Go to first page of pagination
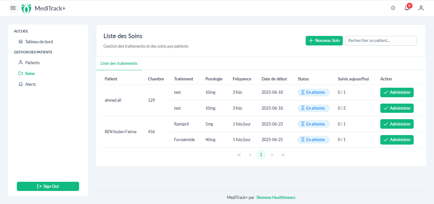The height and width of the screenshot is (204, 434). pyautogui.click(x=239, y=155)
